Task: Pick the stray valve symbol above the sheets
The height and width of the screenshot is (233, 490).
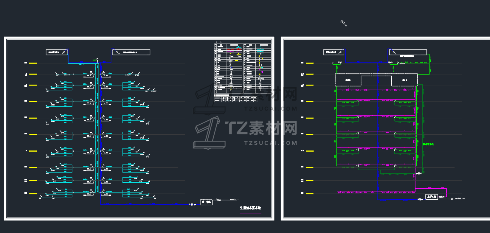Action: point(344,23)
